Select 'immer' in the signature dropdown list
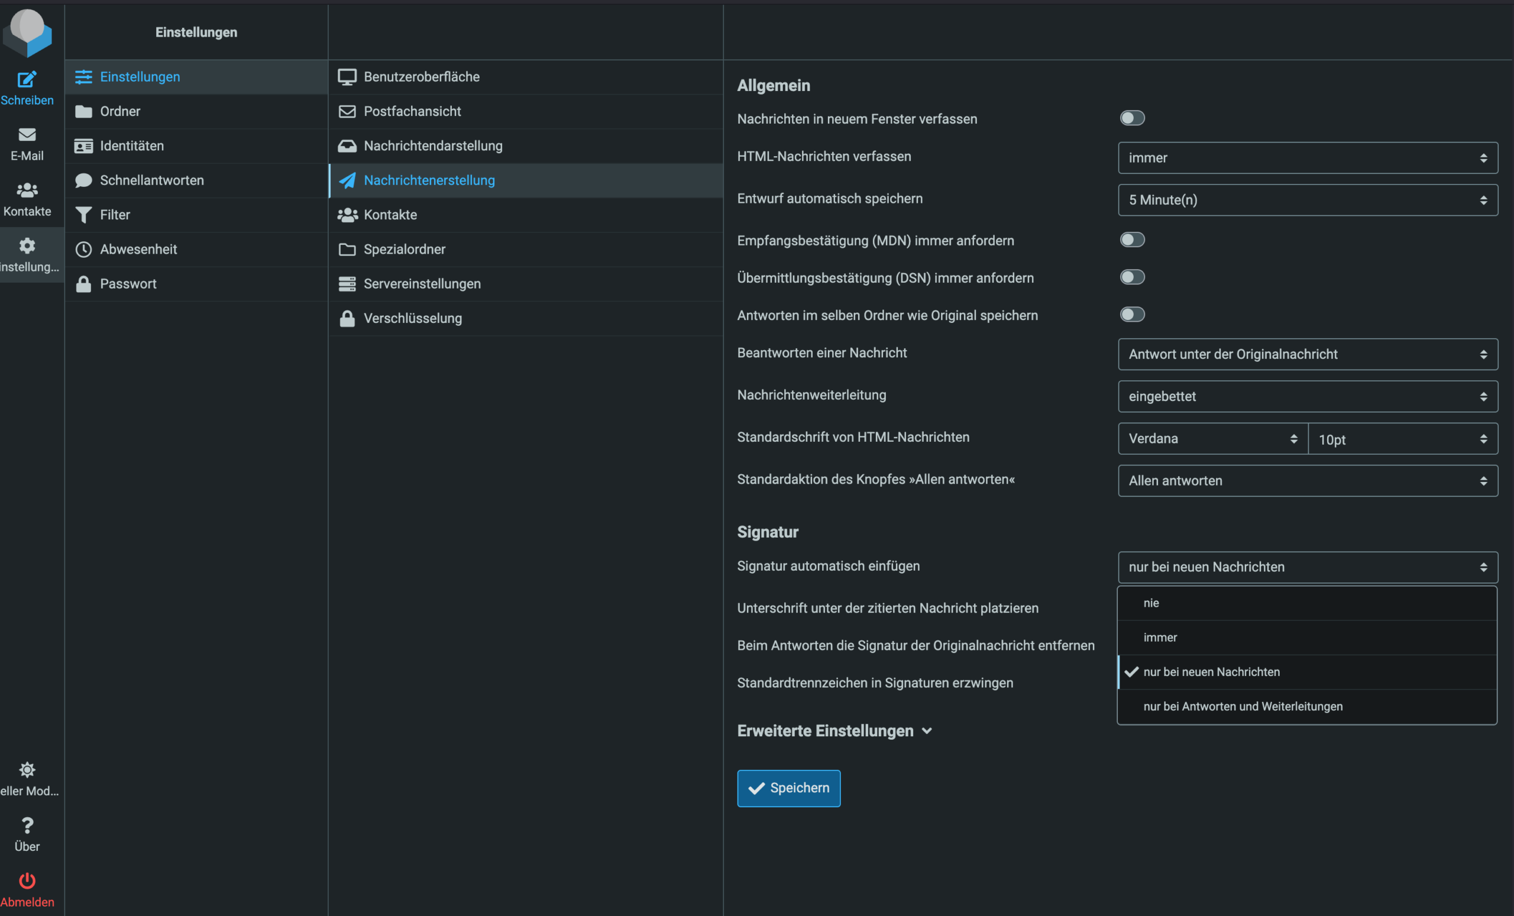The image size is (1514, 916). click(x=1160, y=637)
